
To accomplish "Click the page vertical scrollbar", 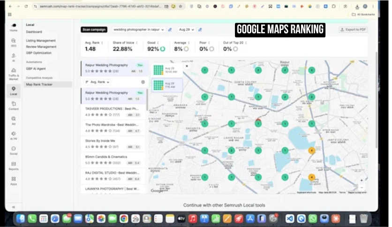I will [x=377, y=100].
